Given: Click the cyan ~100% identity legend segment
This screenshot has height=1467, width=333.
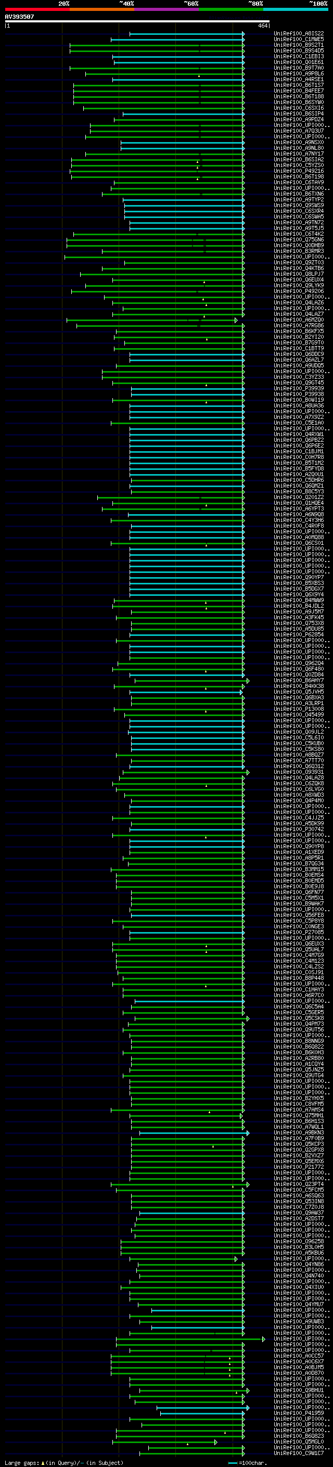Looking at the screenshot, I should [x=296, y=10].
